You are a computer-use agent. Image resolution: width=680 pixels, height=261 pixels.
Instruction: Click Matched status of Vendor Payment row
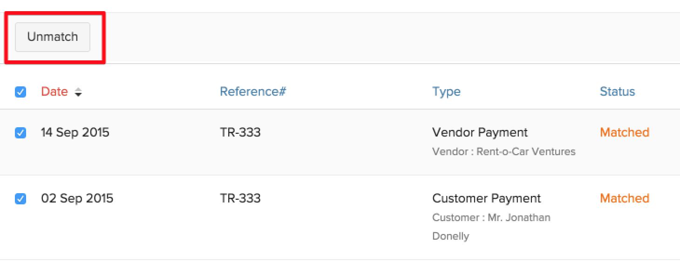click(x=624, y=132)
